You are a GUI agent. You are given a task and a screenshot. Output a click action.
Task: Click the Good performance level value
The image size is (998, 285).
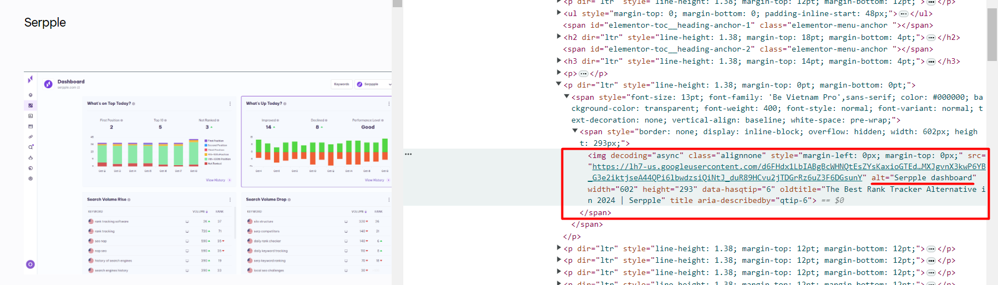click(368, 127)
